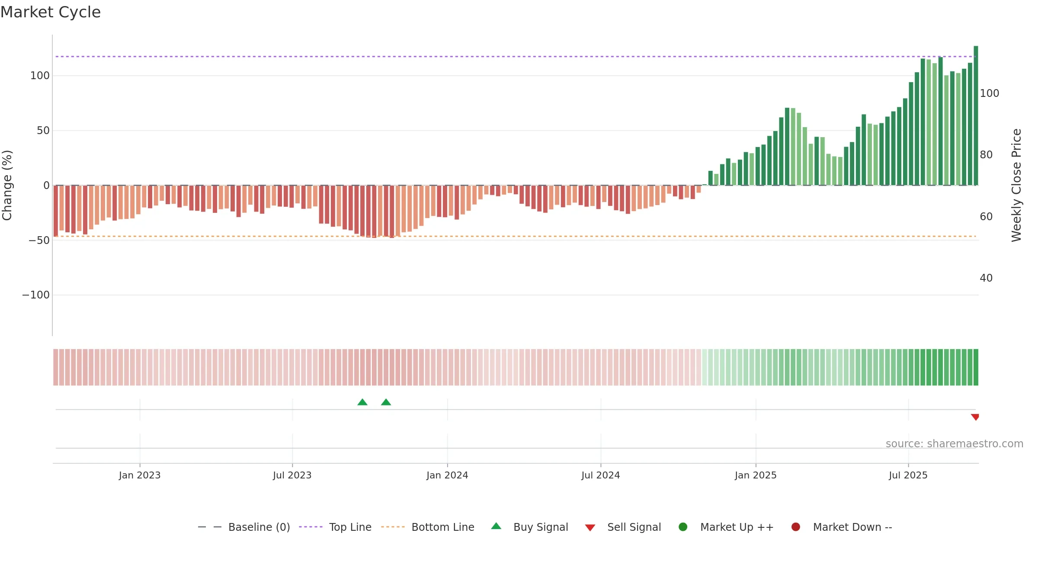Toggle the Buy Signal legend entry
This screenshot has height=584, width=1038.
tap(530, 527)
